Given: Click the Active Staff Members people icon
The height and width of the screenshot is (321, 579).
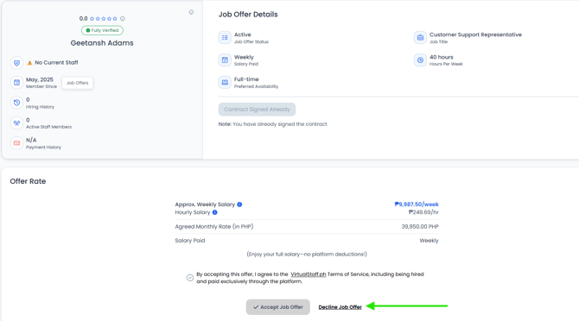Looking at the screenshot, I should tap(16, 123).
